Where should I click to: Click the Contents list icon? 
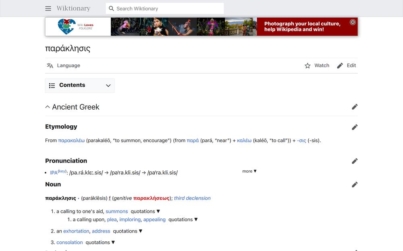pyautogui.click(x=52, y=86)
